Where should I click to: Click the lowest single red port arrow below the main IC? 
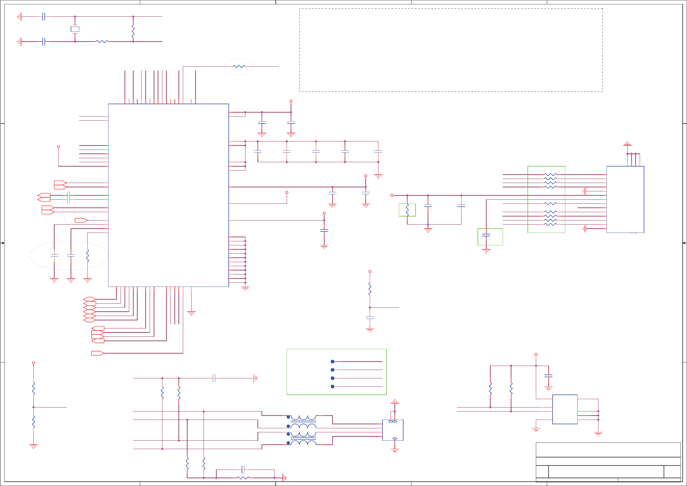pos(97,353)
